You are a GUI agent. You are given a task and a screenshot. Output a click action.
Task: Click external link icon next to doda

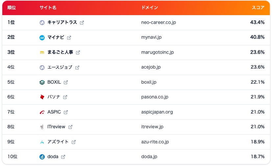click(x=63, y=157)
